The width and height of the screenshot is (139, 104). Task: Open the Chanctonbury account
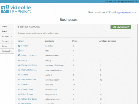pos(27,89)
